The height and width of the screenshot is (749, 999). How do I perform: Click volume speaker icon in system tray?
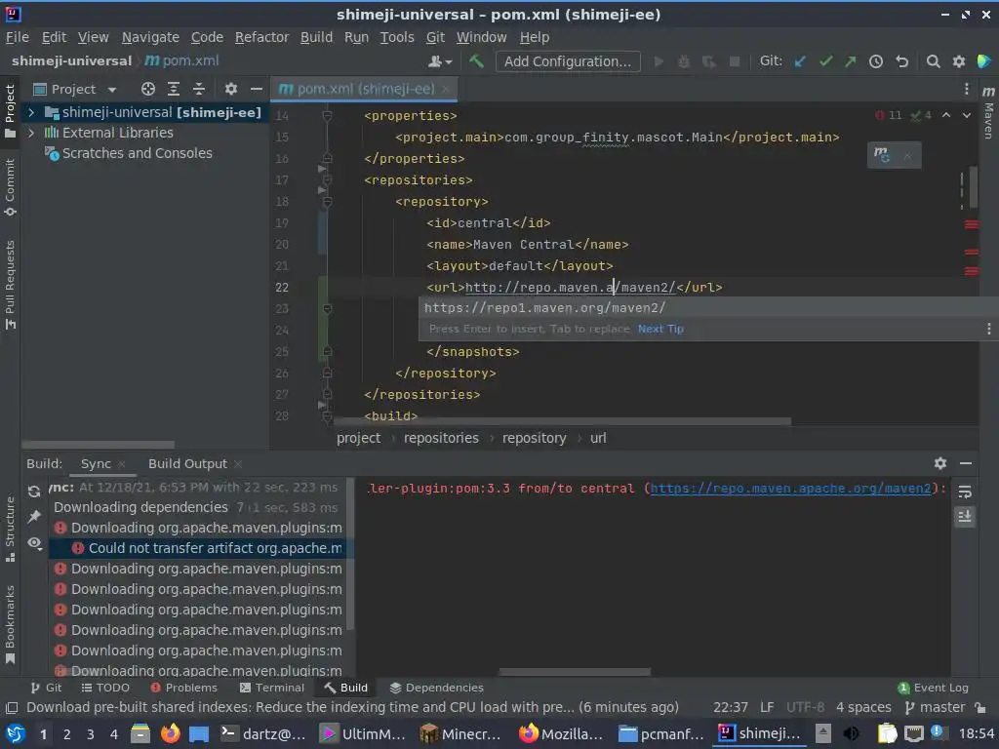pyautogui.click(x=851, y=733)
